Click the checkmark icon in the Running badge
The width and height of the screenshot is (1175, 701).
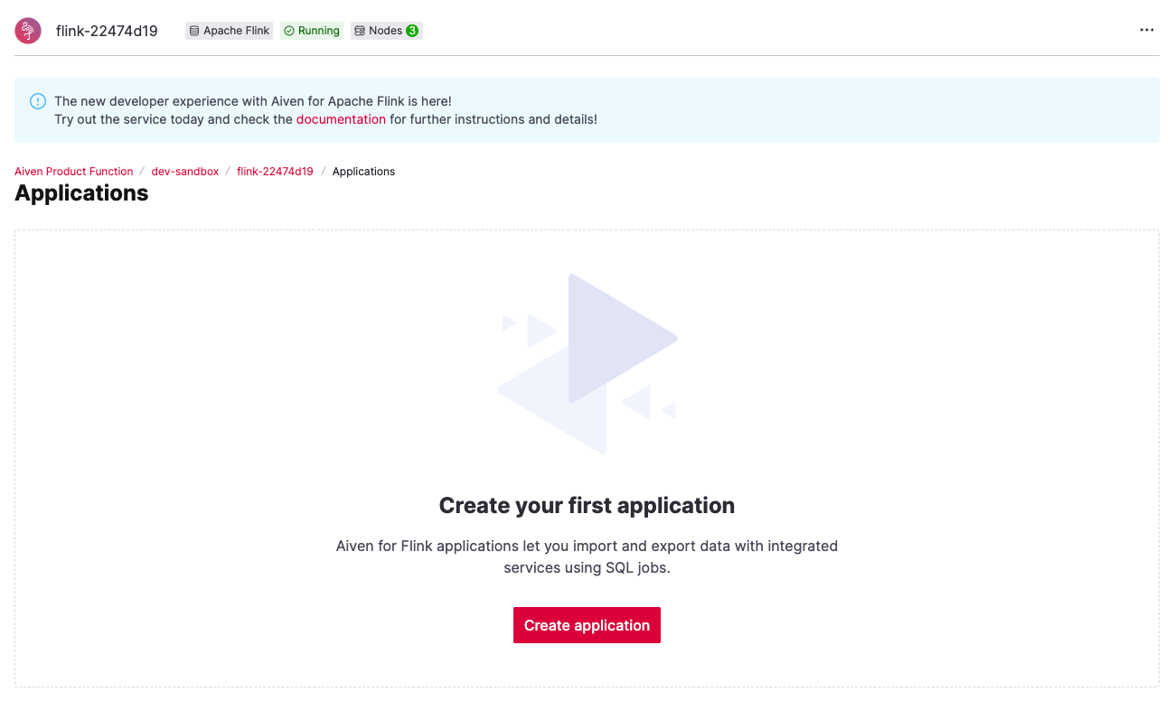click(x=289, y=30)
